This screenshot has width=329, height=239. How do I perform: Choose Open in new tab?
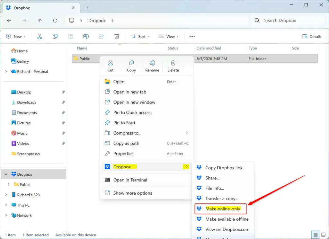click(x=147, y=92)
